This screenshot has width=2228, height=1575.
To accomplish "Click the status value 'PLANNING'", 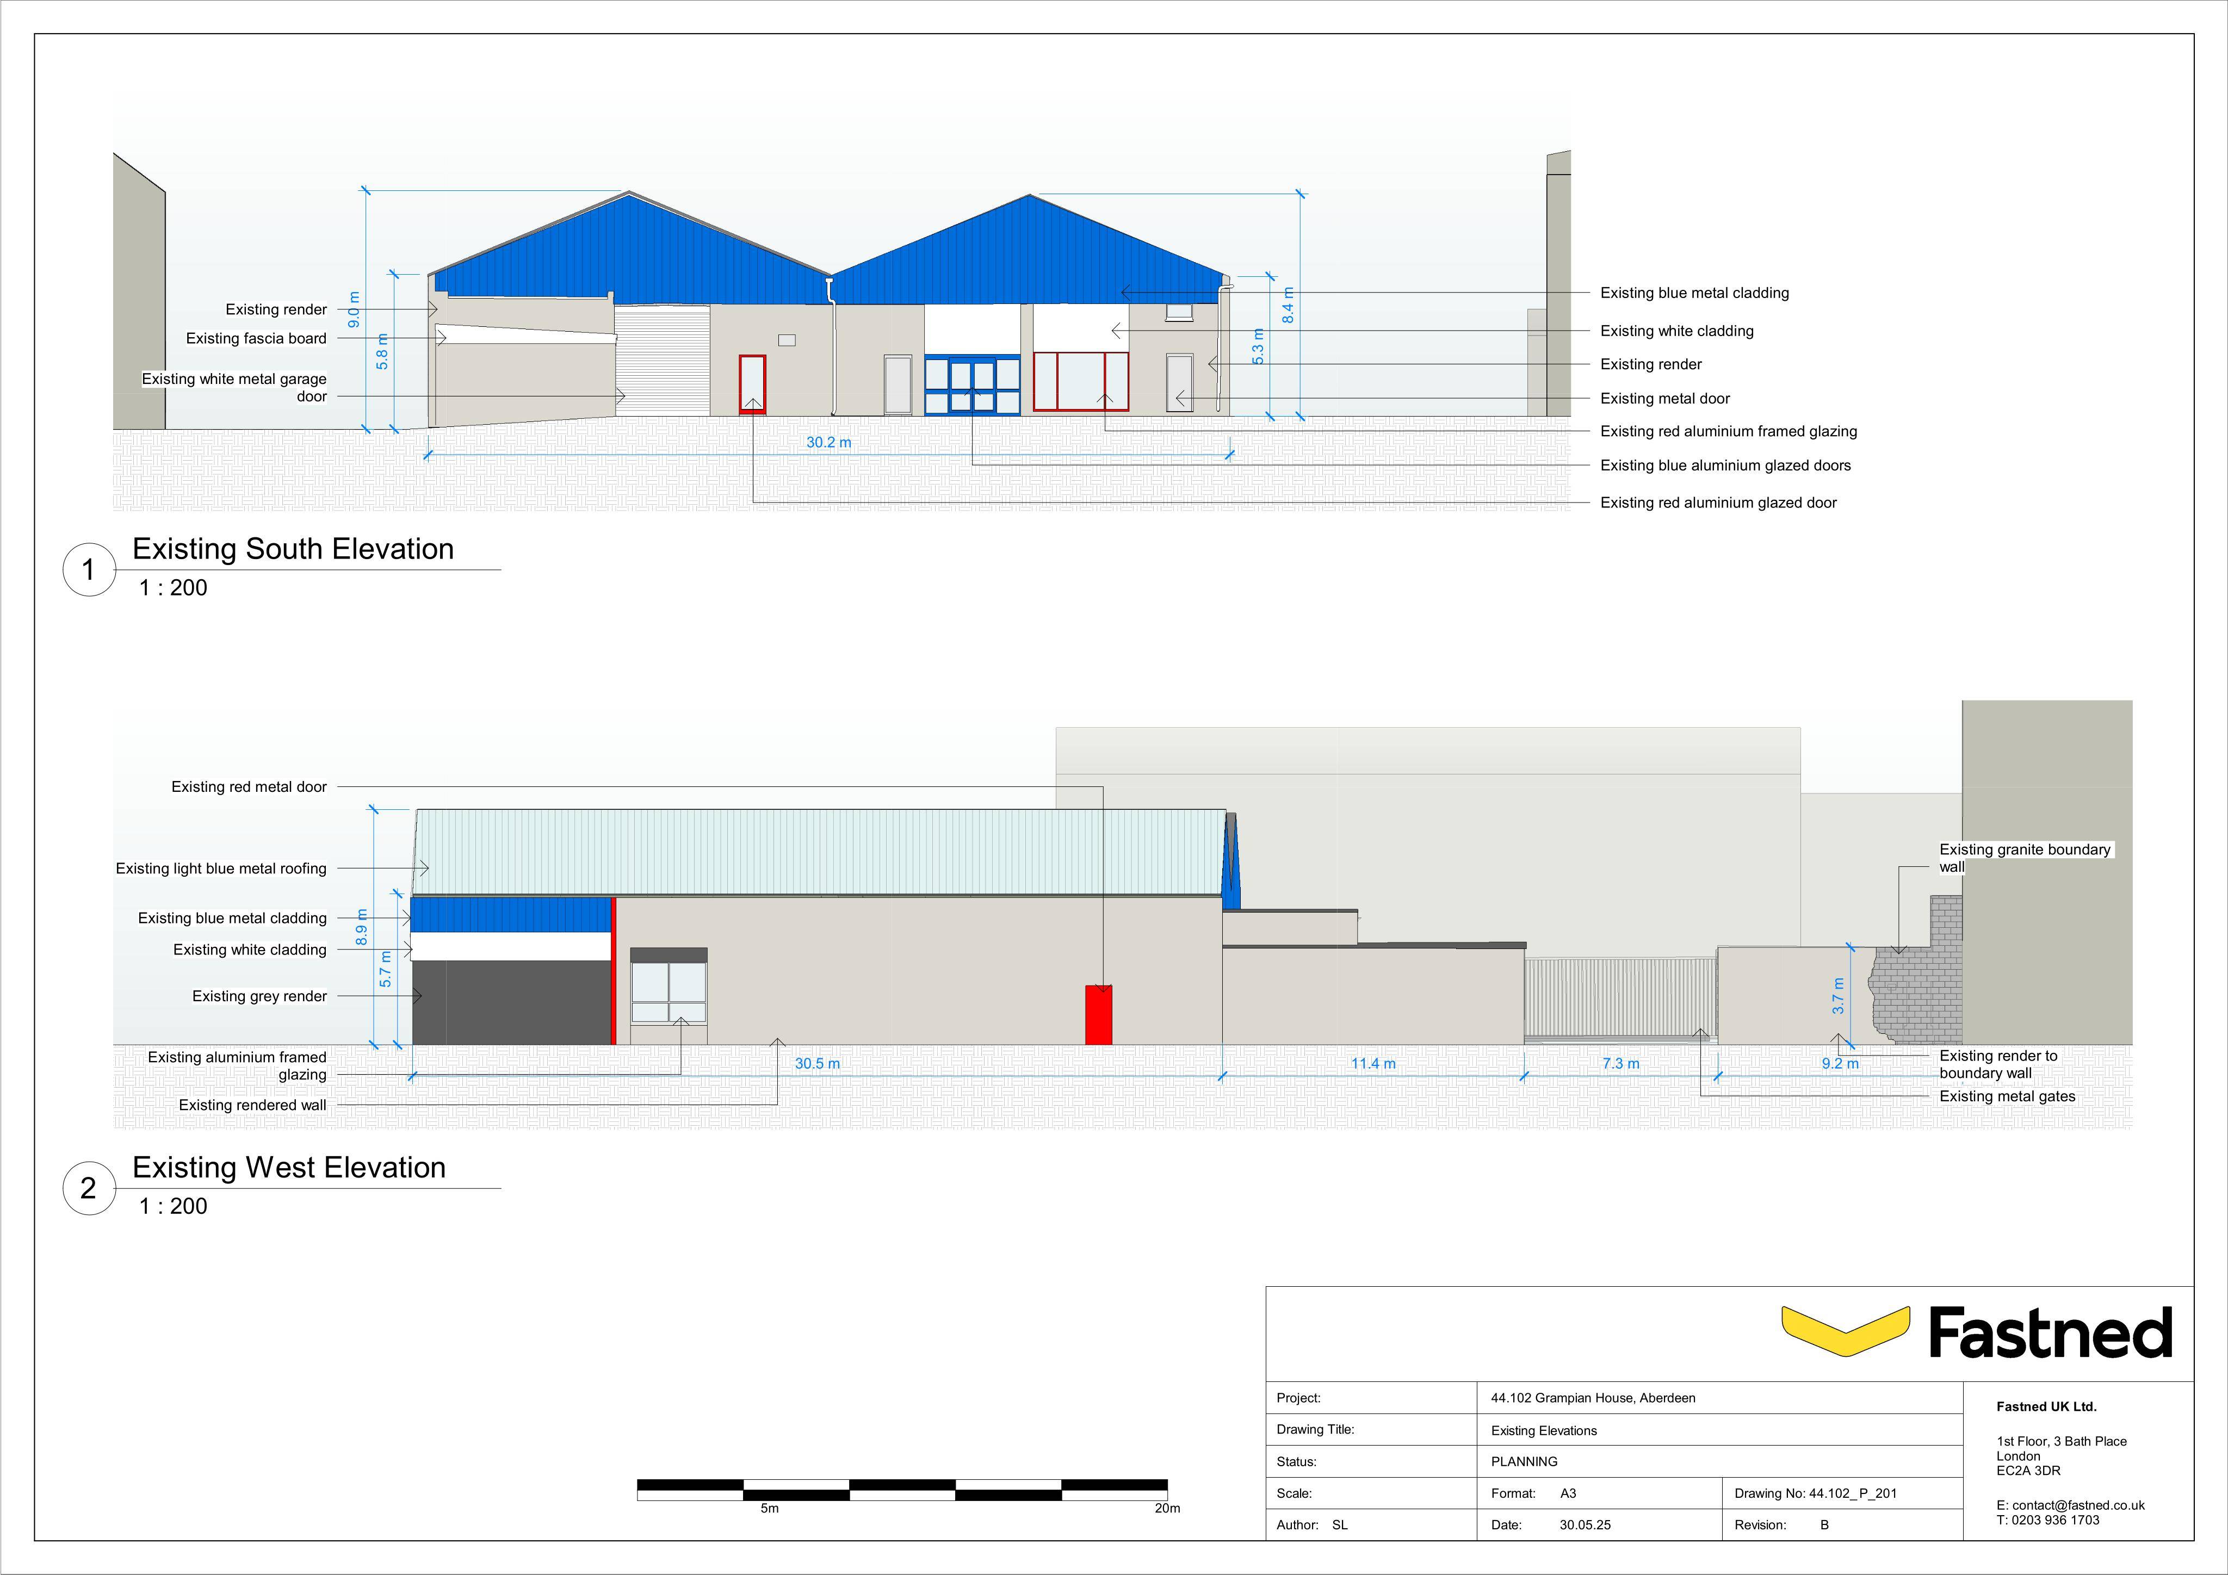I will click(x=1524, y=1461).
